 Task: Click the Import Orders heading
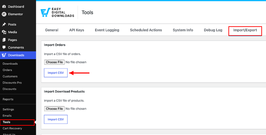55,45
